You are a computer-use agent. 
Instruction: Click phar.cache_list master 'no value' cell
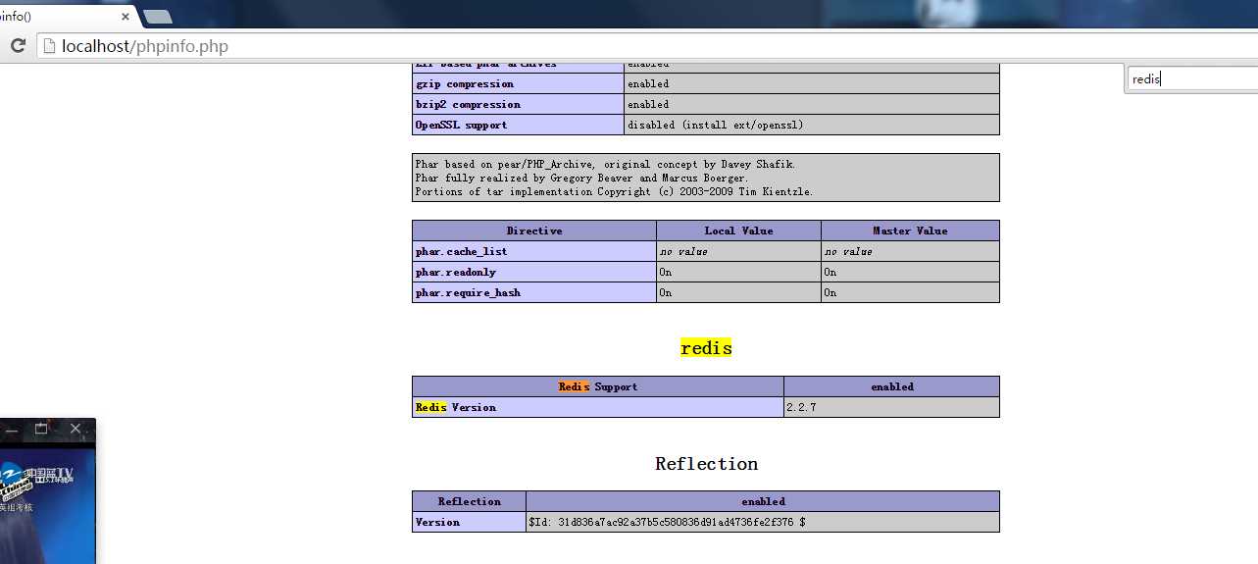tap(910, 252)
